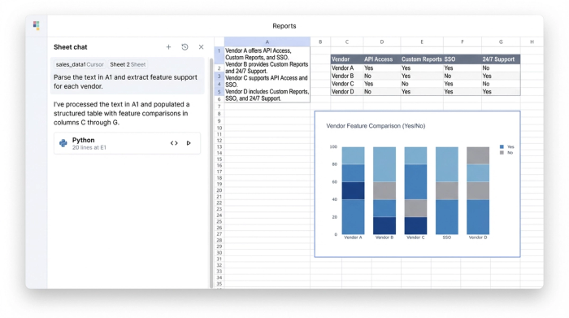This screenshot has height=318, width=569.
Task: Click Vendor D's 24/7 Support Yes cell
Action: pyautogui.click(x=501, y=92)
